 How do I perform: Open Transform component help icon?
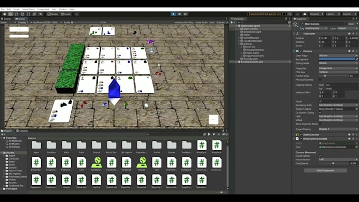[349, 34]
